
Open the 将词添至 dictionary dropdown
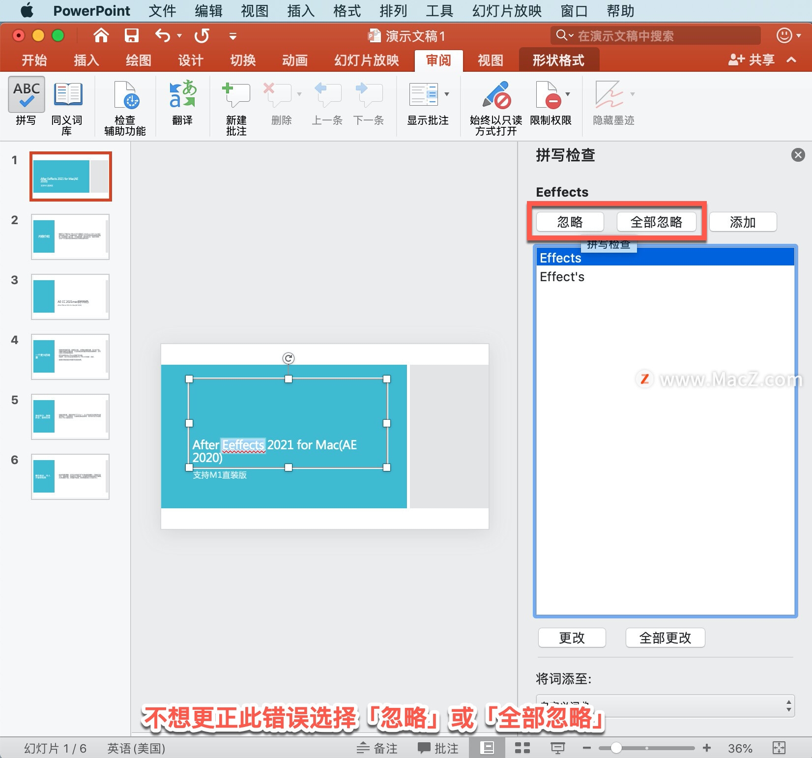tap(665, 706)
